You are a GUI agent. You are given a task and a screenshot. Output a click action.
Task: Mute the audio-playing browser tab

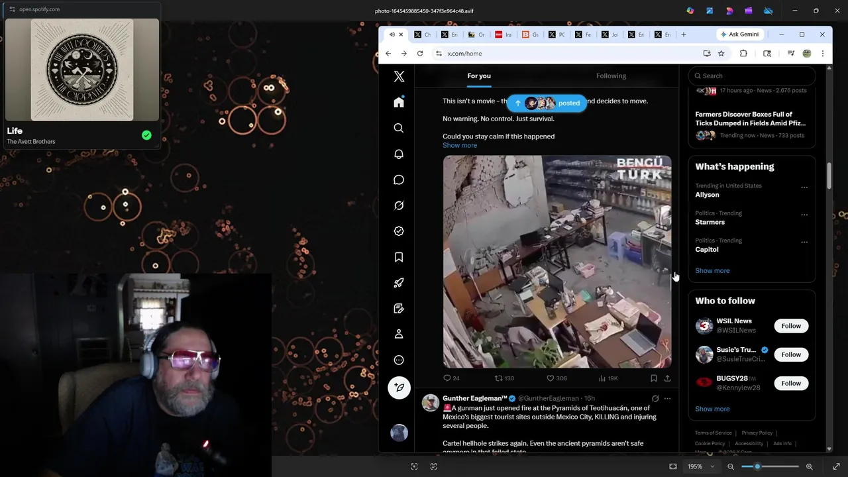coord(392,34)
